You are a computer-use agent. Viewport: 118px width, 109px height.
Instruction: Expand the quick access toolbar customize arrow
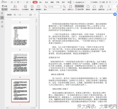click(30, 2)
